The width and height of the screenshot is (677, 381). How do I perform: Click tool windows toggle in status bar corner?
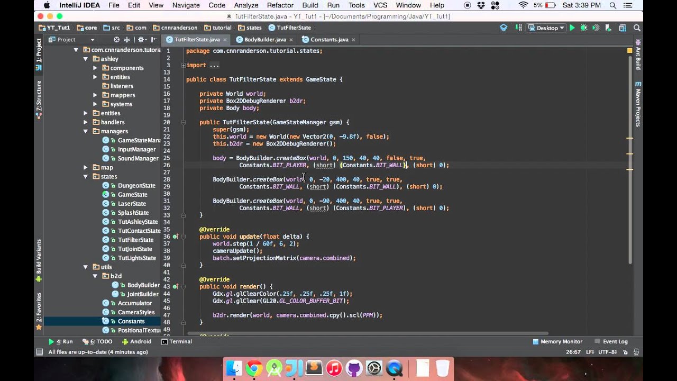pos(39,352)
